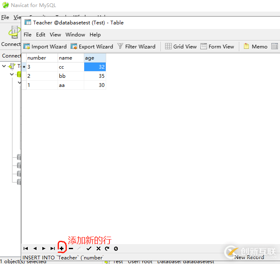Image resolution: width=280 pixels, height=264 pixels.
Task: Click the Connection toolbar icon in main window
Action: 14,32
